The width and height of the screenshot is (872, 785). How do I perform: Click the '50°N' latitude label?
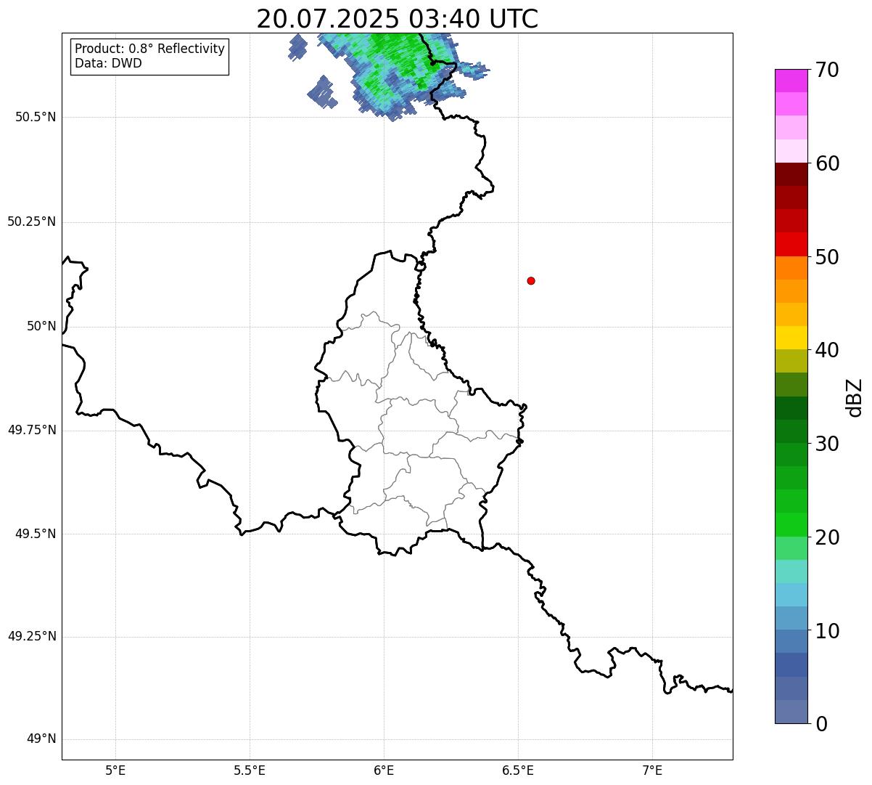pyautogui.click(x=41, y=326)
